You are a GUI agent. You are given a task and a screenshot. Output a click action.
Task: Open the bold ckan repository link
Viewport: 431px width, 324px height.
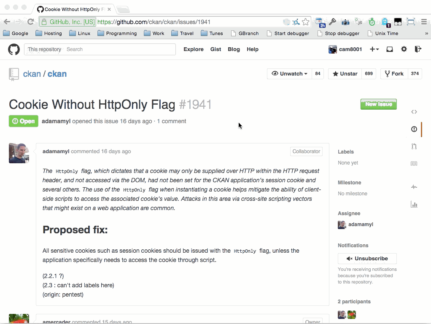pos(57,74)
